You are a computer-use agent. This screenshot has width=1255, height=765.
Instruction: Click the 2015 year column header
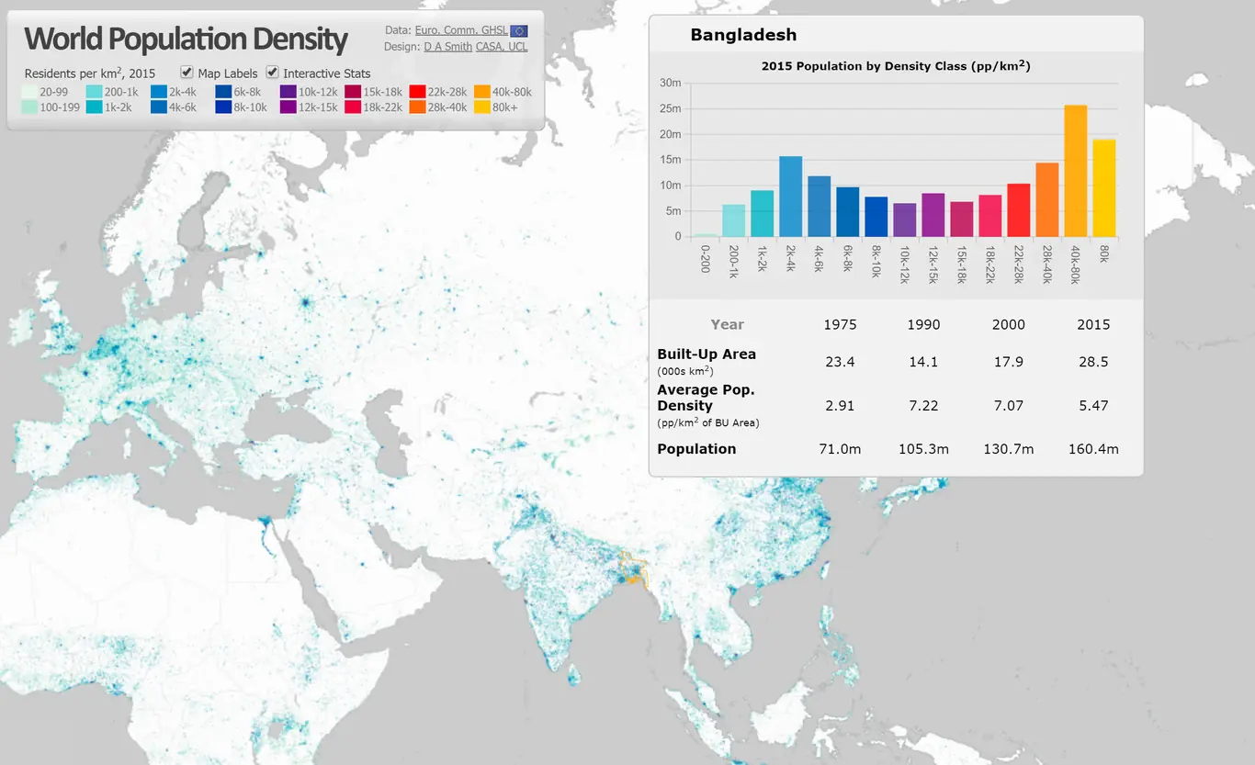(1093, 324)
